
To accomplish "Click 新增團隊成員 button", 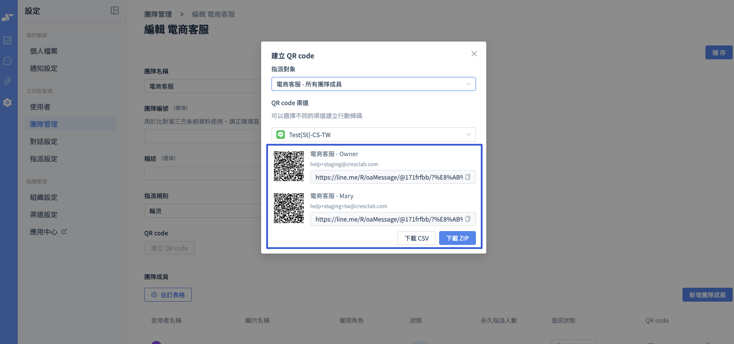I will click(708, 295).
